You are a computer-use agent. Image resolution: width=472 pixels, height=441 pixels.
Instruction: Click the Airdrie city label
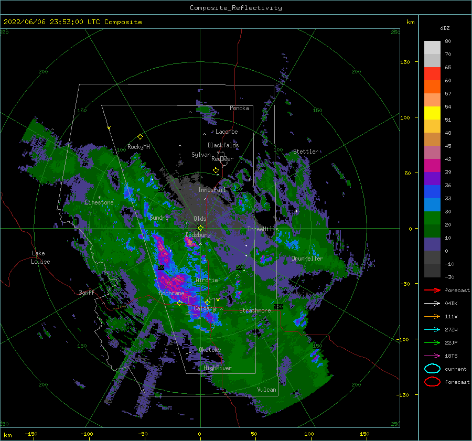coord(207,280)
